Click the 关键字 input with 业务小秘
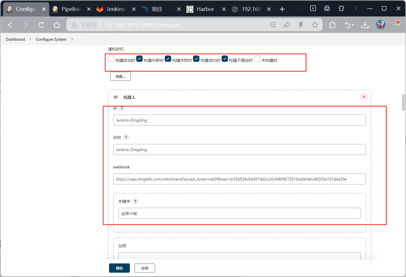This screenshot has height=277, width=406. (240, 213)
